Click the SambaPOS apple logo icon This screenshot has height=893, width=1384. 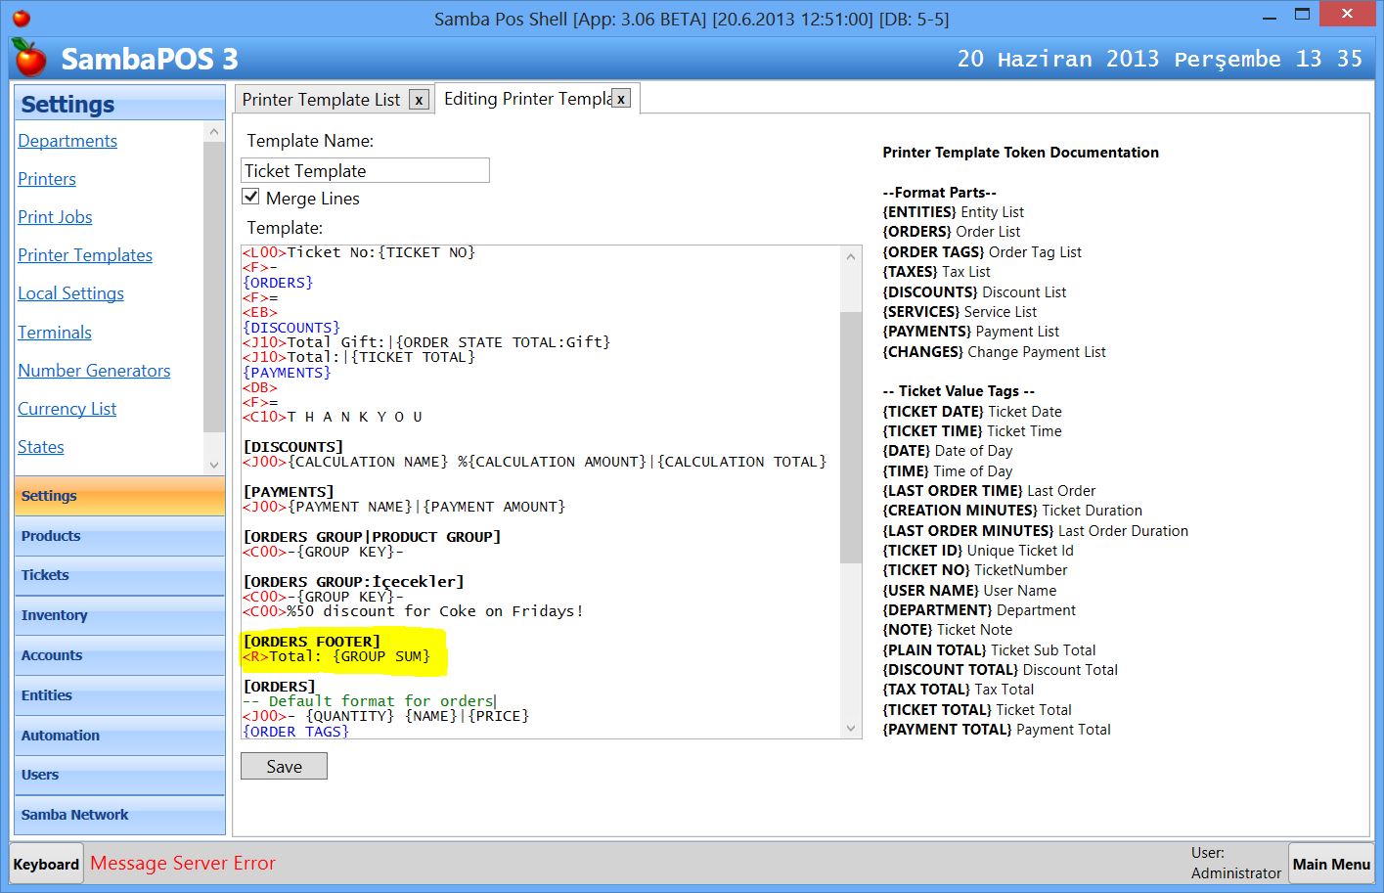pyautogui.click(x=30, y=59)
